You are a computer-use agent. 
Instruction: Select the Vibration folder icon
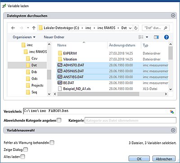(60, 59)
